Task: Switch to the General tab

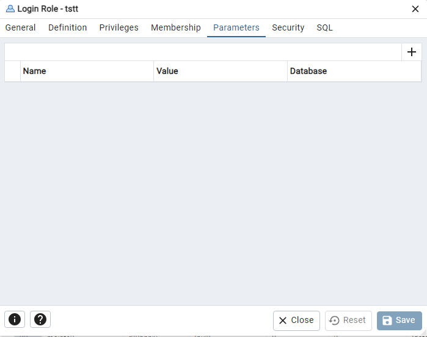Action: click(x=20, y=27)
